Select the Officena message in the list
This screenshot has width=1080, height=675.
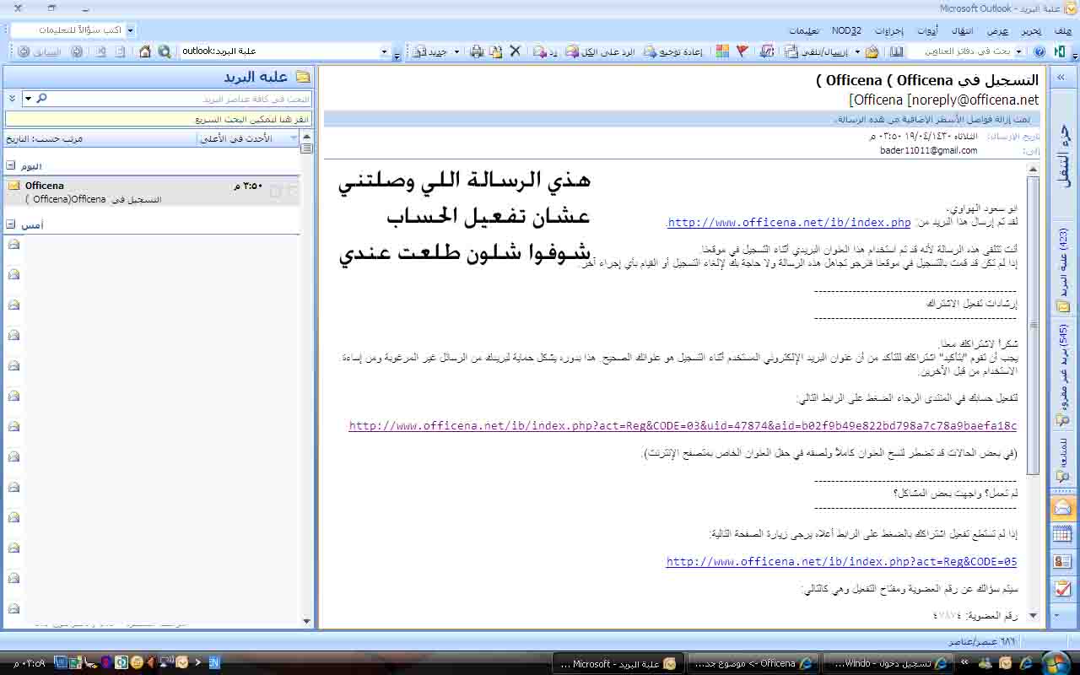click(152, 192)
